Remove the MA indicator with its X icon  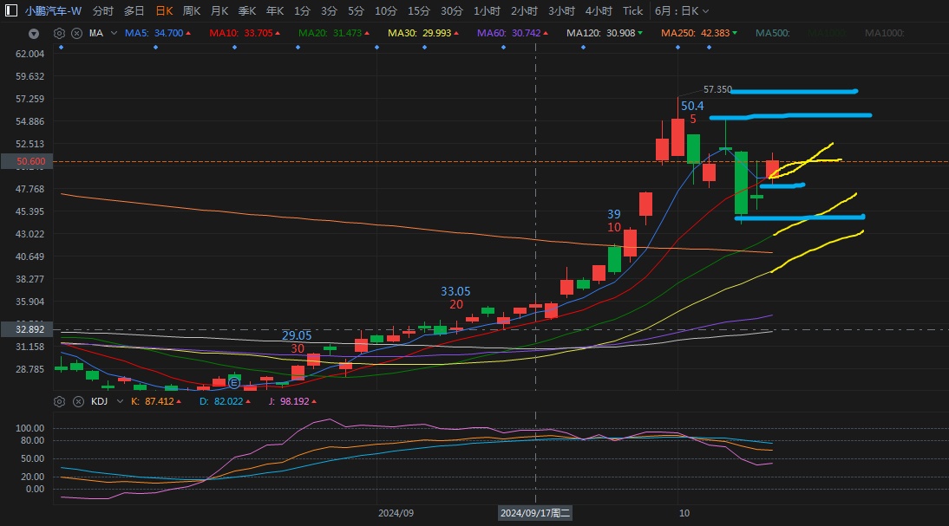point(76,33)
